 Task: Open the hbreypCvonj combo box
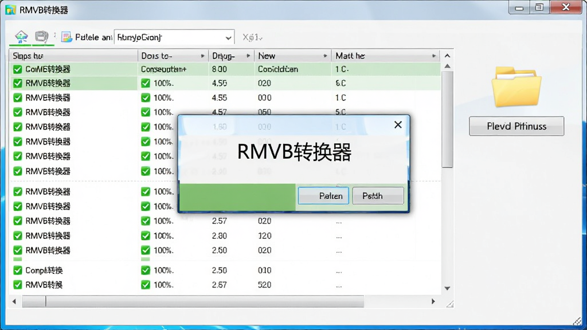(174, 37)
